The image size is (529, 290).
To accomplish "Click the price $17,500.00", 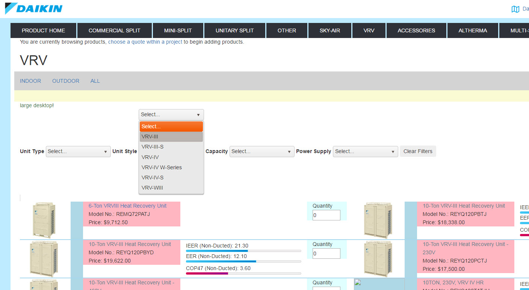I will 451,269.
